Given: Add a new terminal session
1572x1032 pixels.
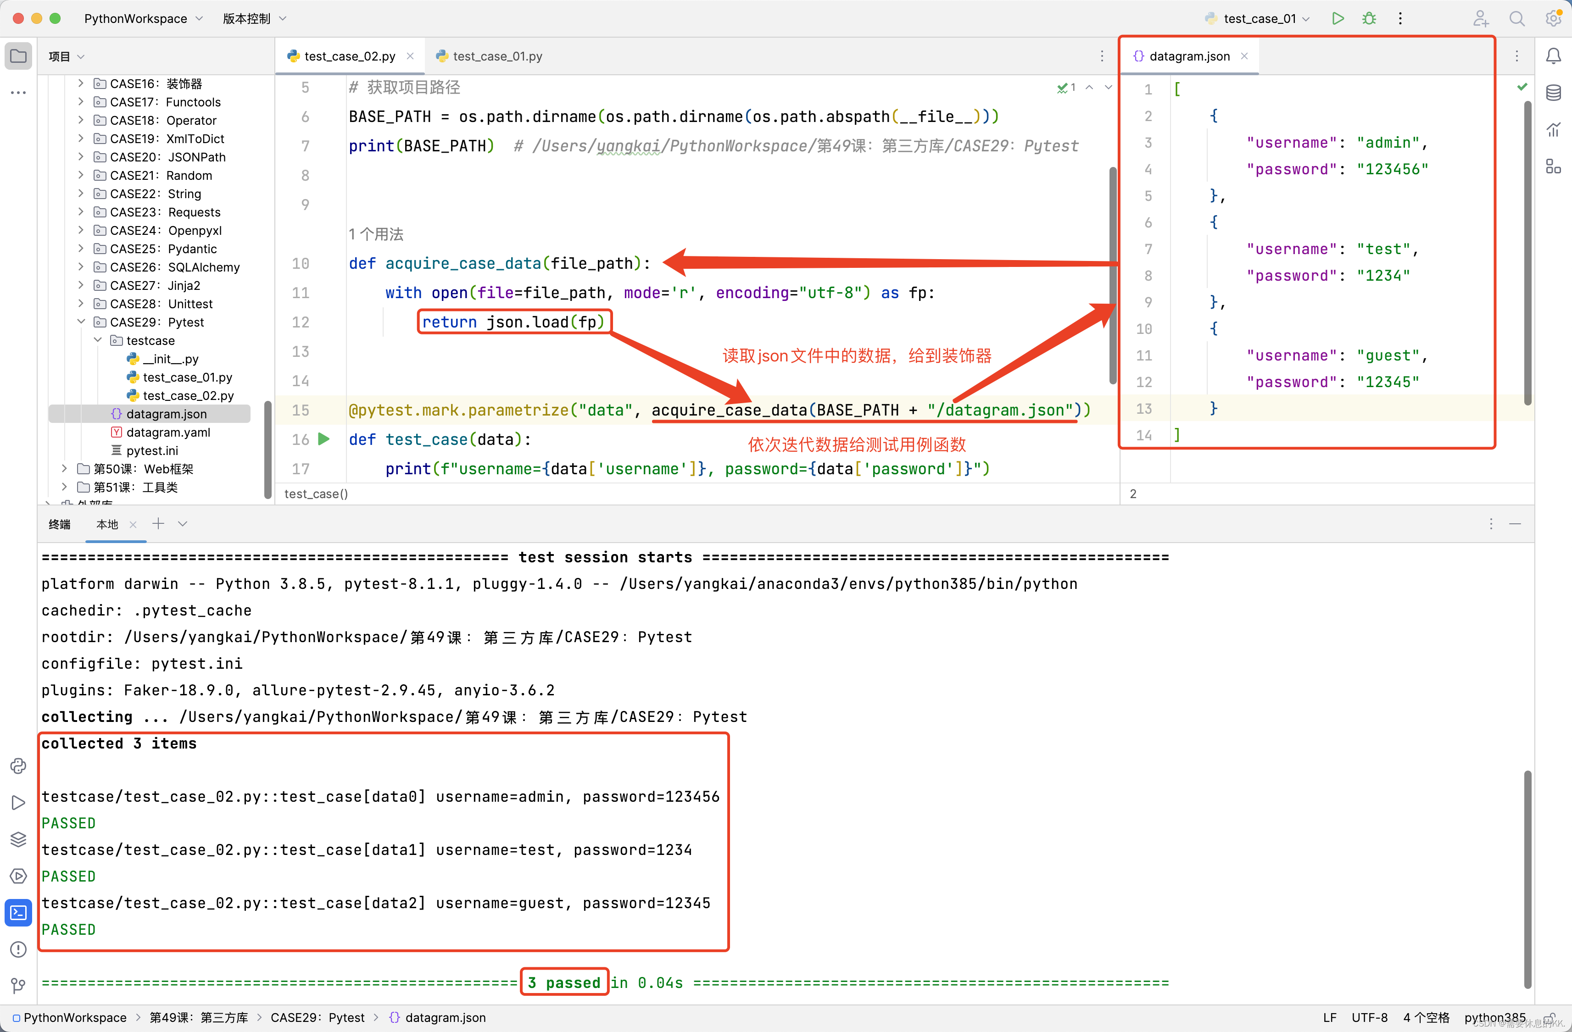Looking at the screenshot, I should coord(158,524).
